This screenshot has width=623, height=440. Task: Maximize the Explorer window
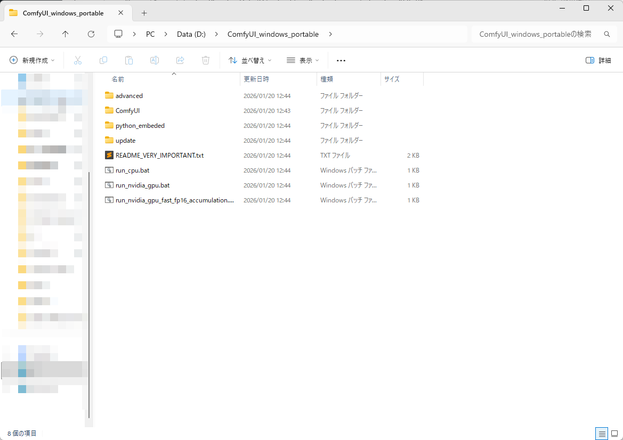(586, 8)
